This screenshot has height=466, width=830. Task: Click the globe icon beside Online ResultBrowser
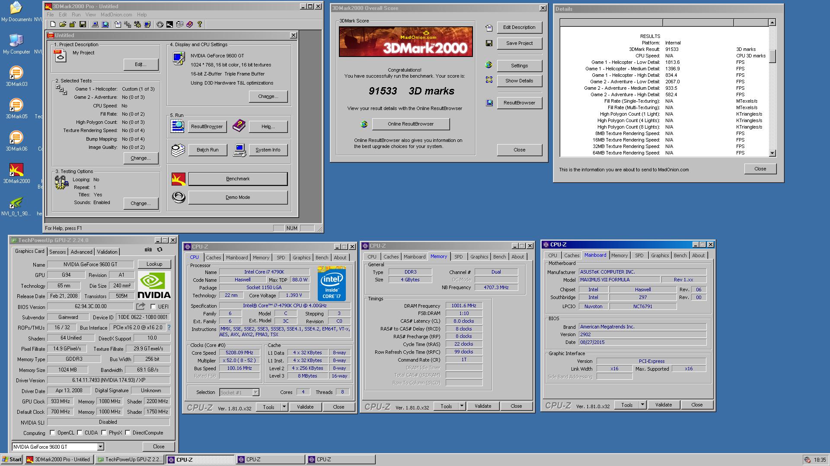[364, 124]
